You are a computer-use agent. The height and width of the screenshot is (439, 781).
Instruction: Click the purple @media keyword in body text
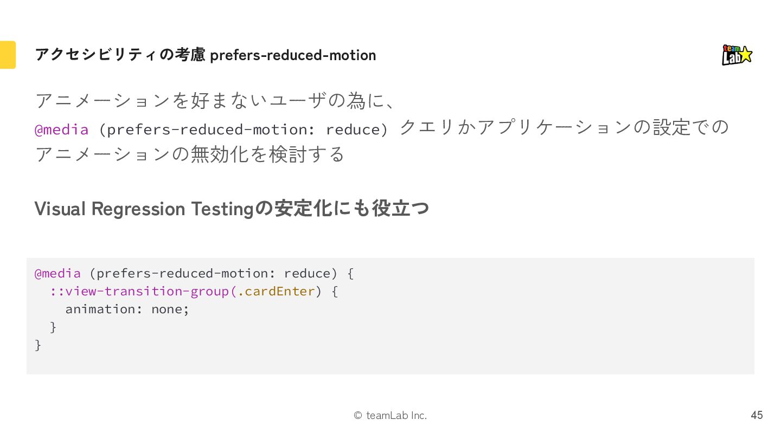point(61,130)
